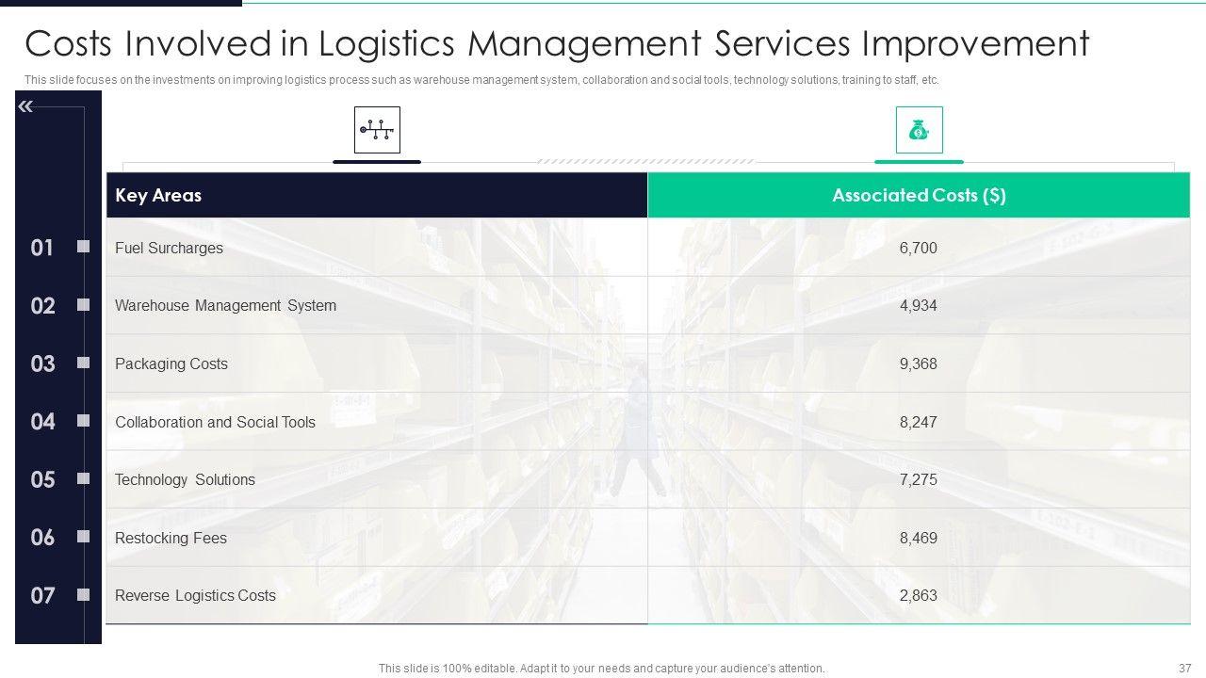
Task: Select Warehouse Management System entry
Action: pos(225,306)
